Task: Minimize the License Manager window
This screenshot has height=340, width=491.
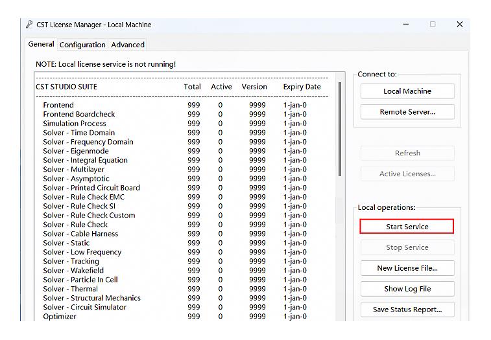Action: click(x=406, y=24)
